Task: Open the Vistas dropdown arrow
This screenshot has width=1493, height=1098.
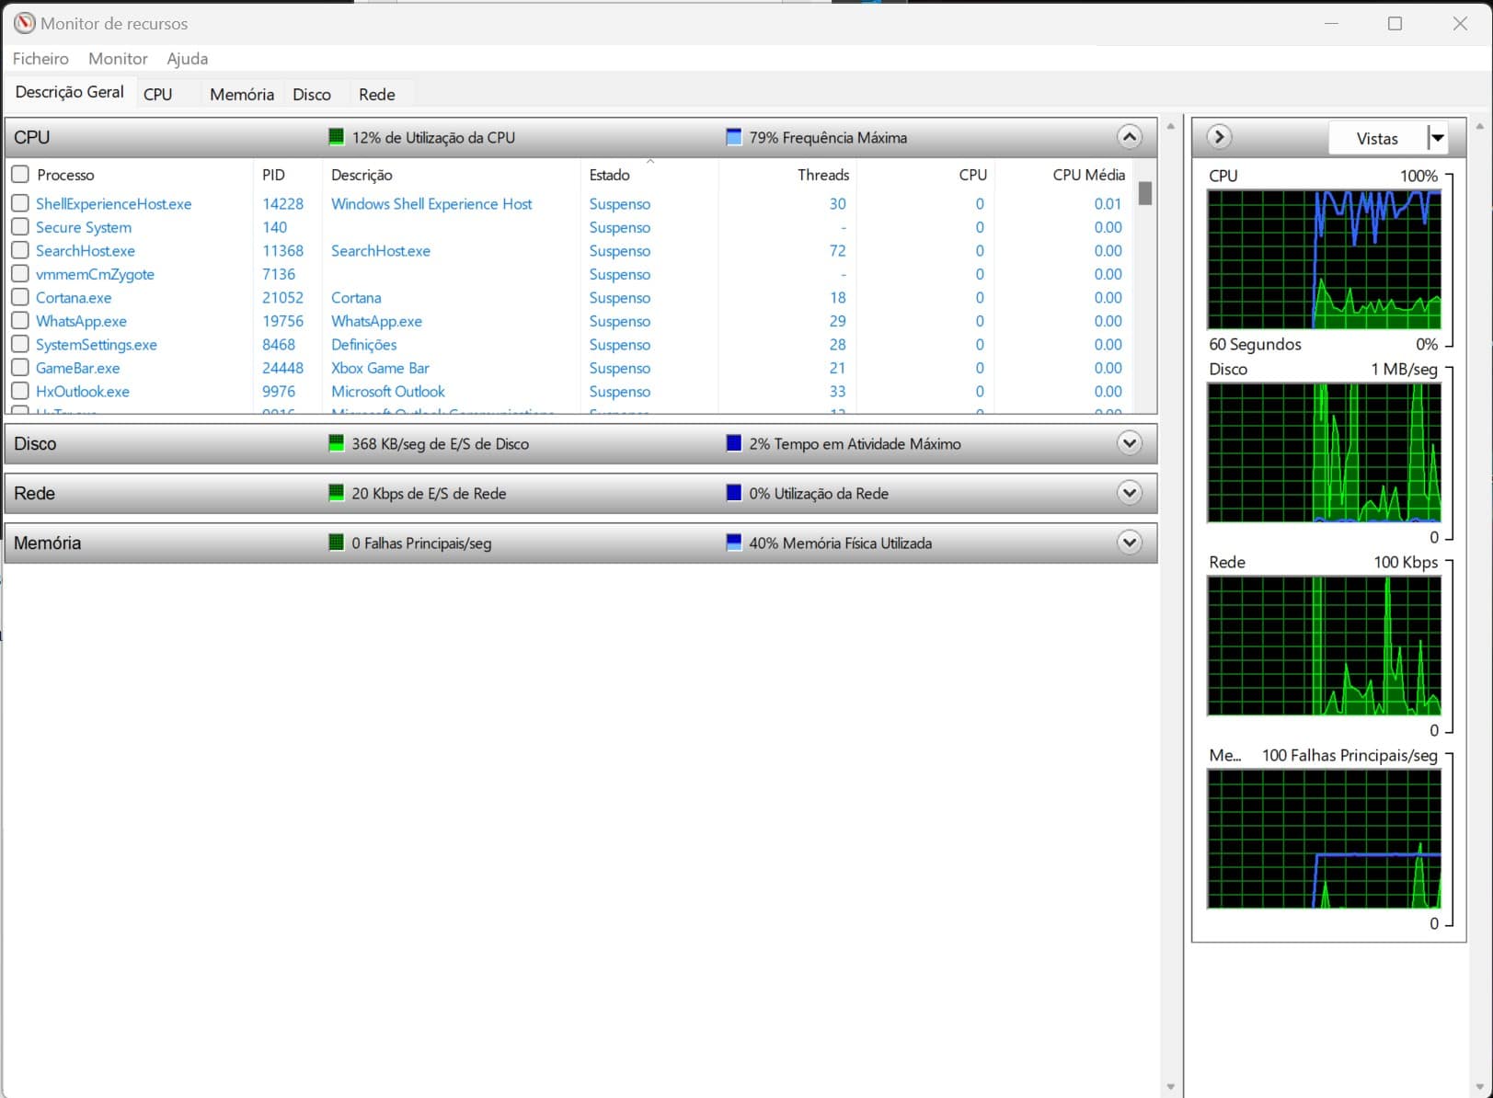Action: (x=1436, y=138)
